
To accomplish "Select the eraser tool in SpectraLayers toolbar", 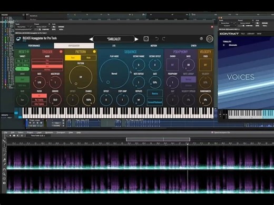I will tap(4, 160).
